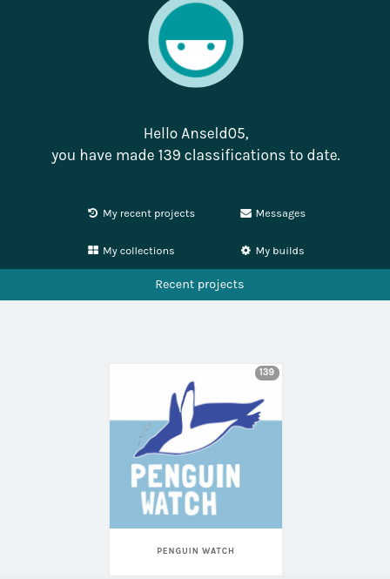Click the history icon beside My recent projects
390x579 pixels.
(92, 213)
